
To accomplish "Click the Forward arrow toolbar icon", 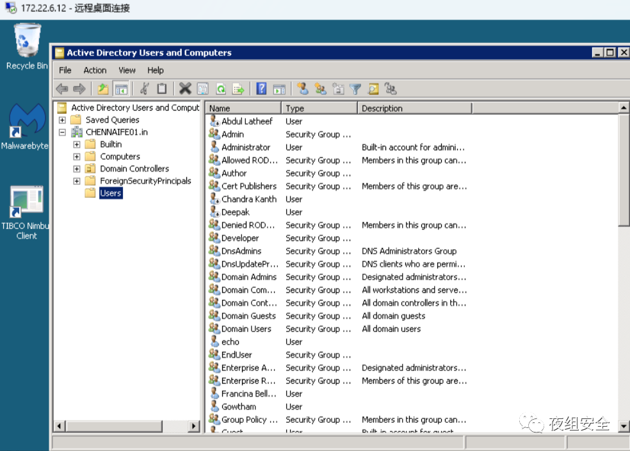I will pyautogui.click(x=79, y=89).
